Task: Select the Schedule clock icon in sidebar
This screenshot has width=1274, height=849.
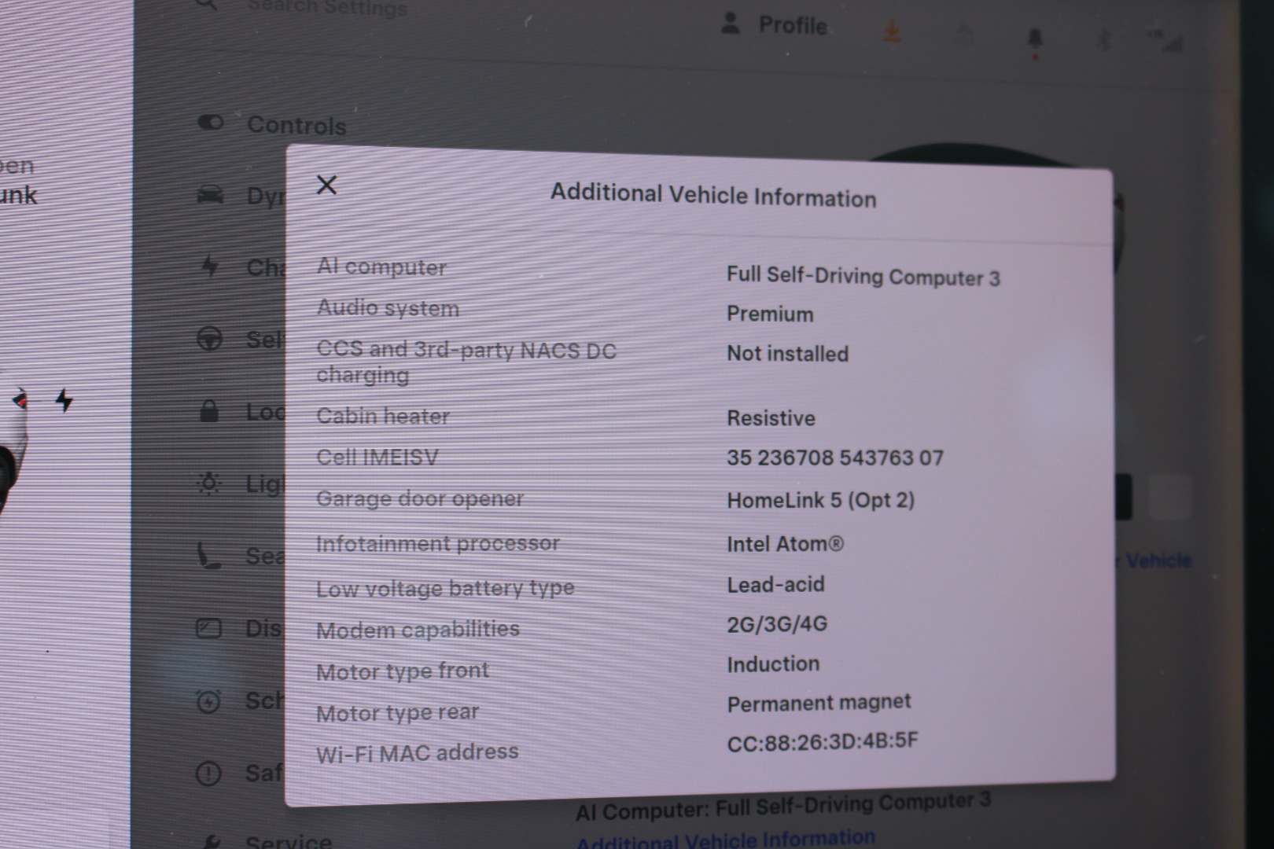Action: (x=208, y=700)
